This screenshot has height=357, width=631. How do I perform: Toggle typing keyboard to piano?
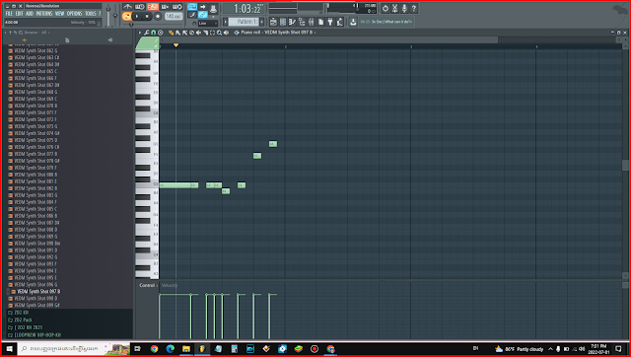tap(192, 7)
